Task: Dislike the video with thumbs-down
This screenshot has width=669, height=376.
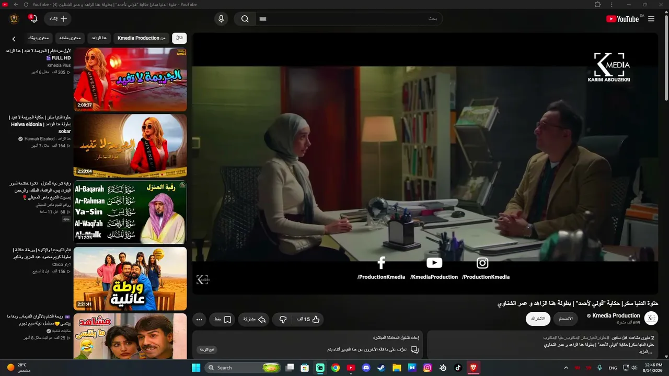Action: tap(283, 320)
